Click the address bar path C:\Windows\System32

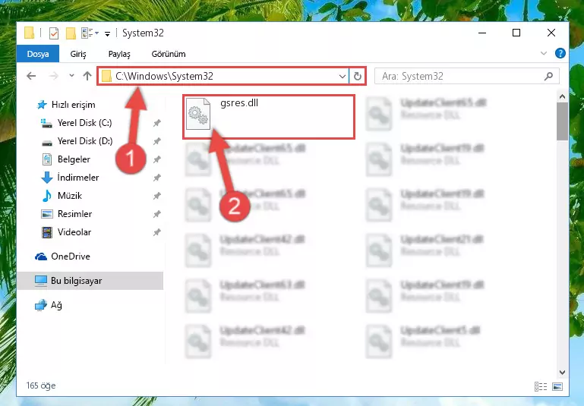164,76
